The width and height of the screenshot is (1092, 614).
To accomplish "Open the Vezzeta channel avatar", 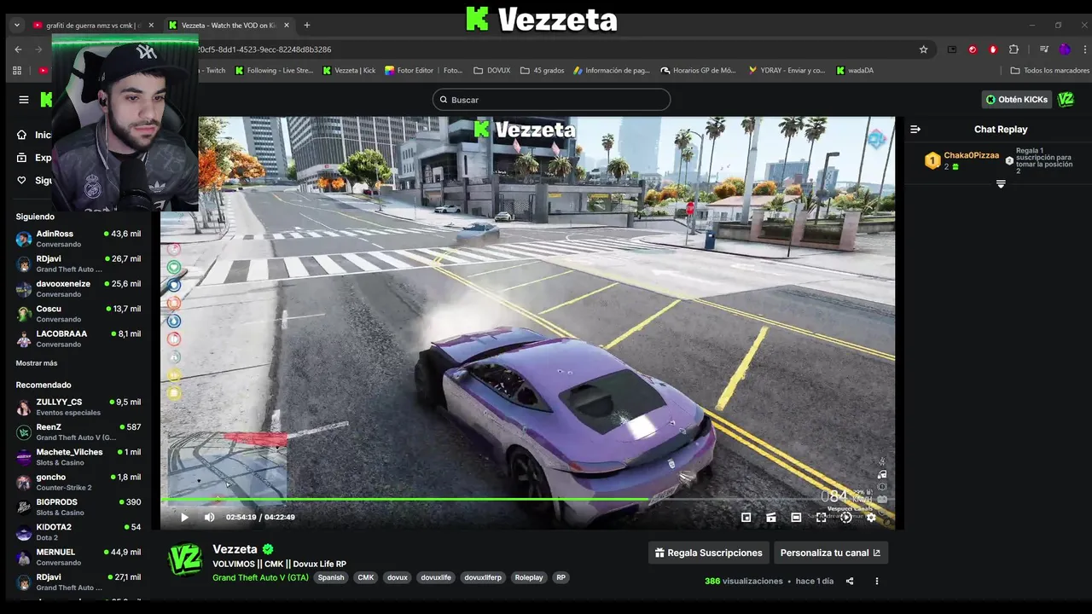I will tap(185, 559).
